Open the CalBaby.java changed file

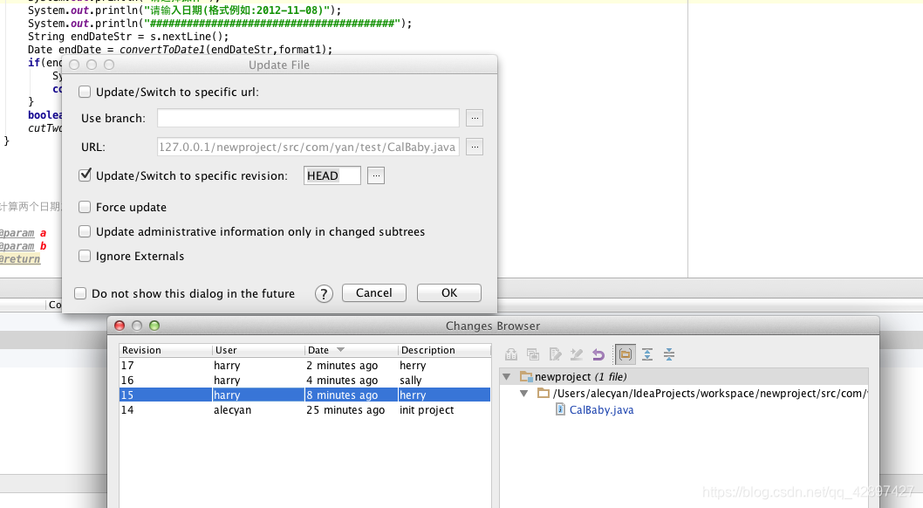pyautogui.click(x=601, y=409)
